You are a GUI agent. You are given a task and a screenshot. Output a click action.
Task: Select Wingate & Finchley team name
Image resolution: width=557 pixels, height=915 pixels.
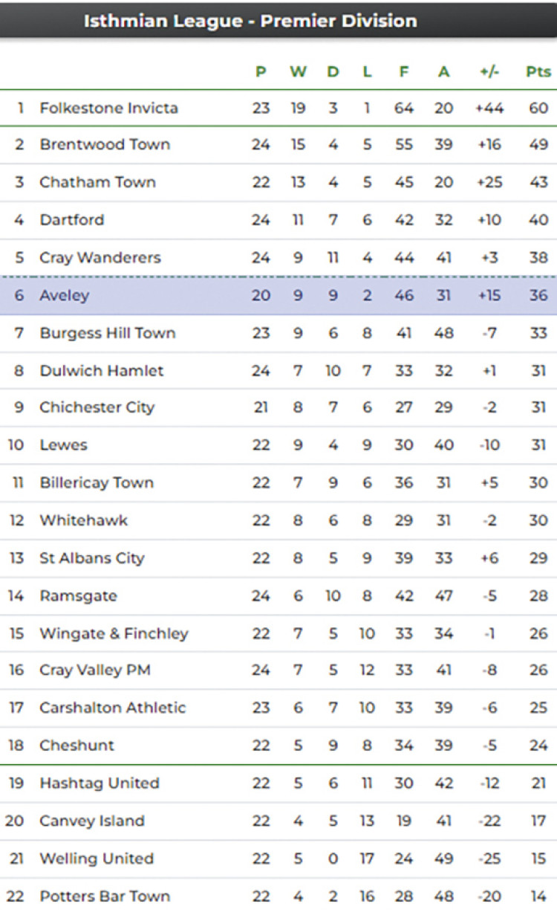[x=114, y=633]
